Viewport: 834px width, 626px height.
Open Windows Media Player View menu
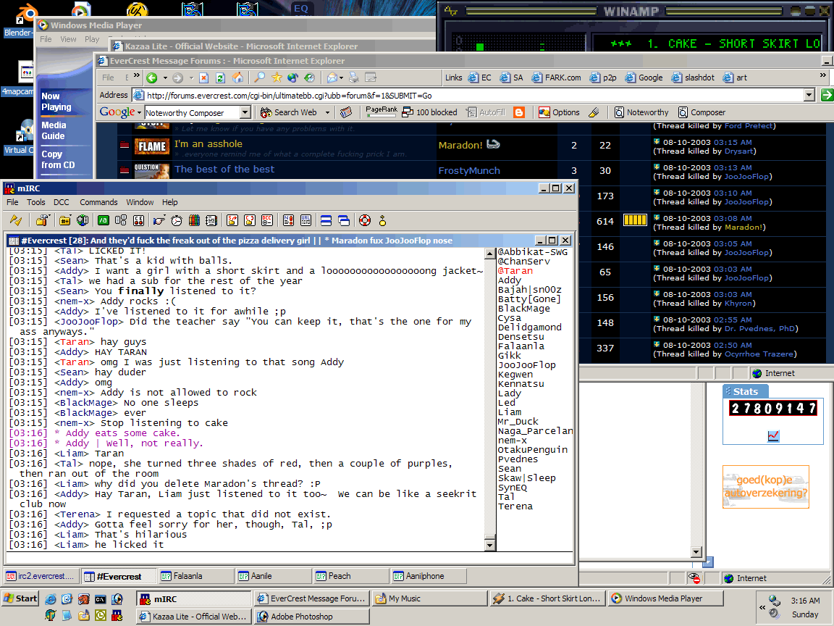[68, 39]
